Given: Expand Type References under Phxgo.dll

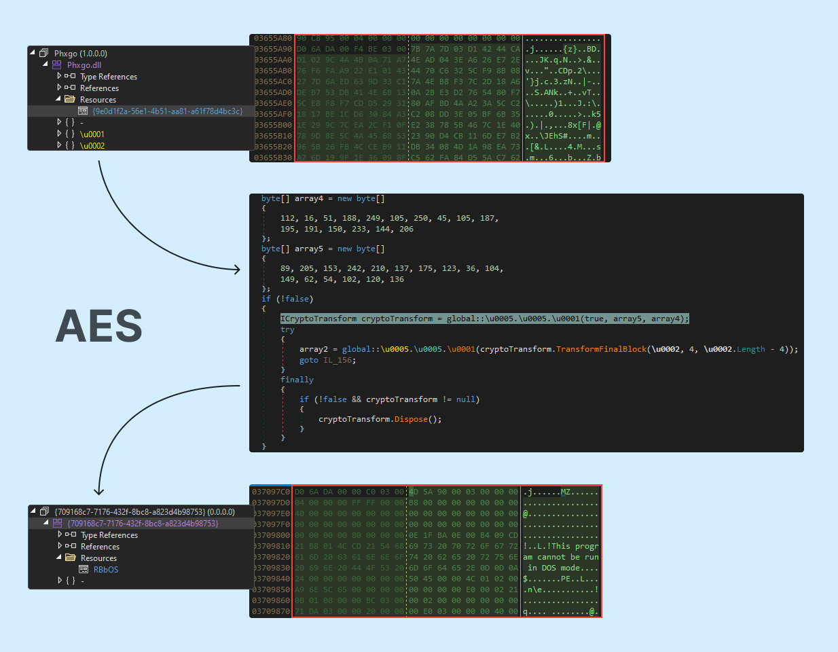Looking at the screenshot, I should [59, 76].
